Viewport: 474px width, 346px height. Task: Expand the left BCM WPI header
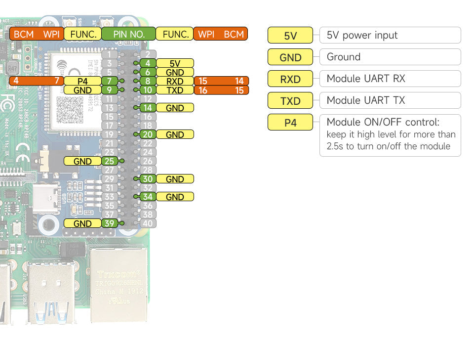(36, 34)
